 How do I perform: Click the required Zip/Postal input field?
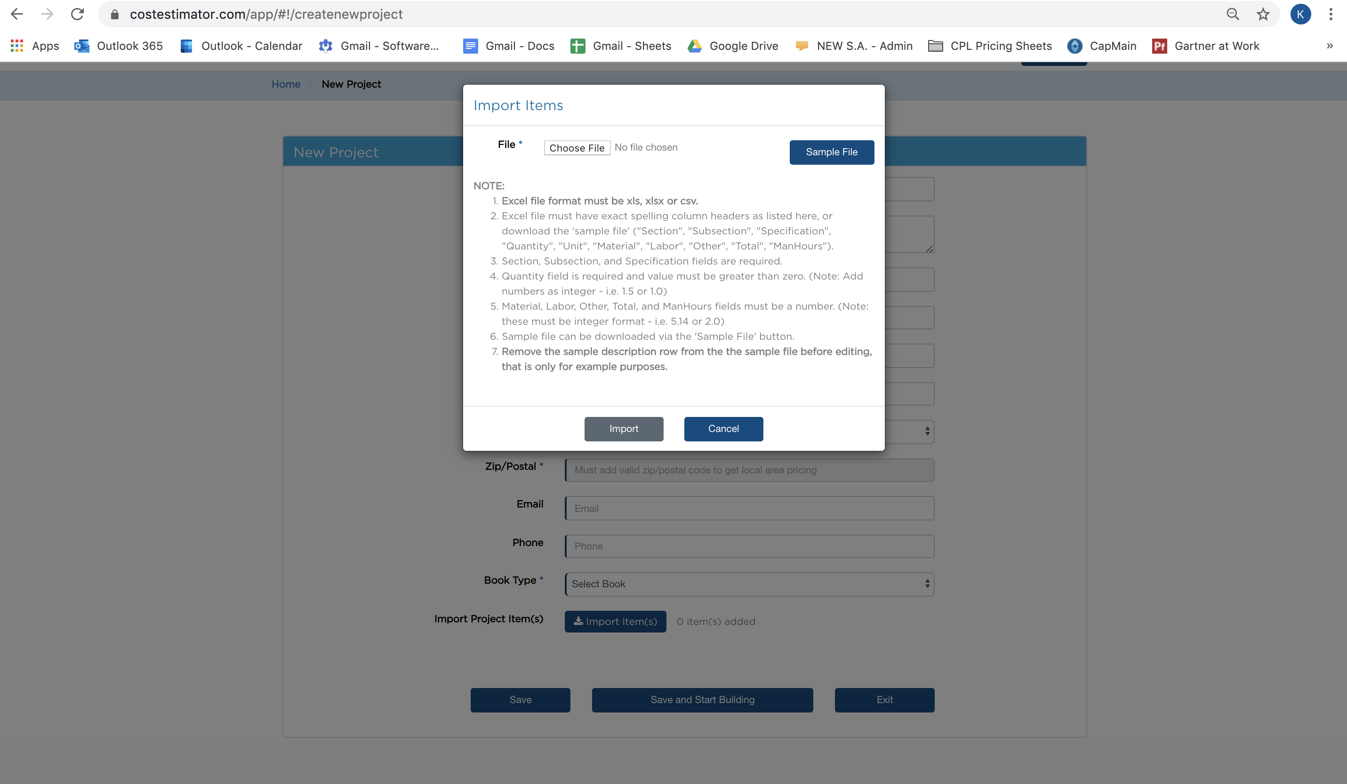(x=749, y=470)
